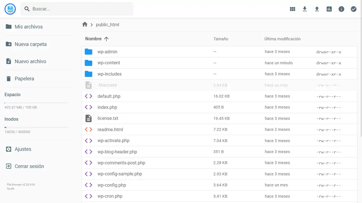Click the wp-activate.php code icon
The image size is (362, 203).
tap(89, 140)
